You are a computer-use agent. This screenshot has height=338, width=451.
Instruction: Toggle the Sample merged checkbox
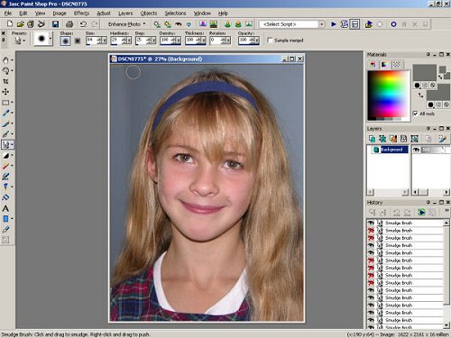coord(270,40)
